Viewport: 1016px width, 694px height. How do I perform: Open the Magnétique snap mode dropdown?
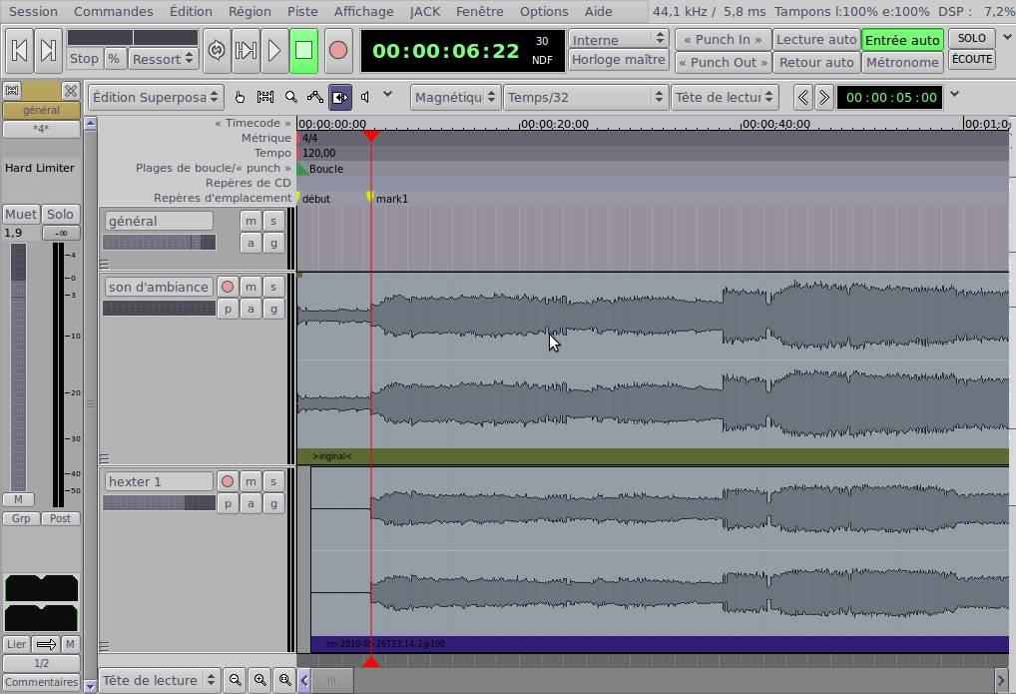pyautogui.click(x=455, y=97)
